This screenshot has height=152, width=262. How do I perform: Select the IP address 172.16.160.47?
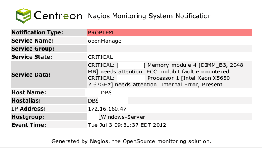tap(107, 109)
